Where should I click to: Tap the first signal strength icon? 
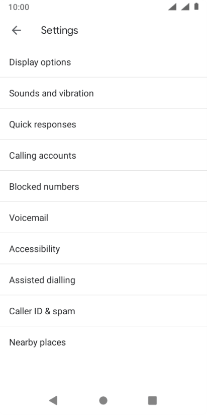pos(172,7)
